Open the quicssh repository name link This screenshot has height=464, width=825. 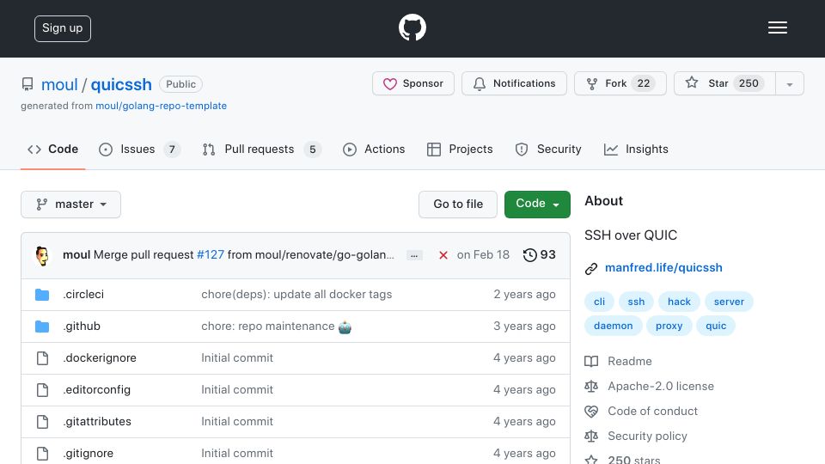(x=121, y=84)
